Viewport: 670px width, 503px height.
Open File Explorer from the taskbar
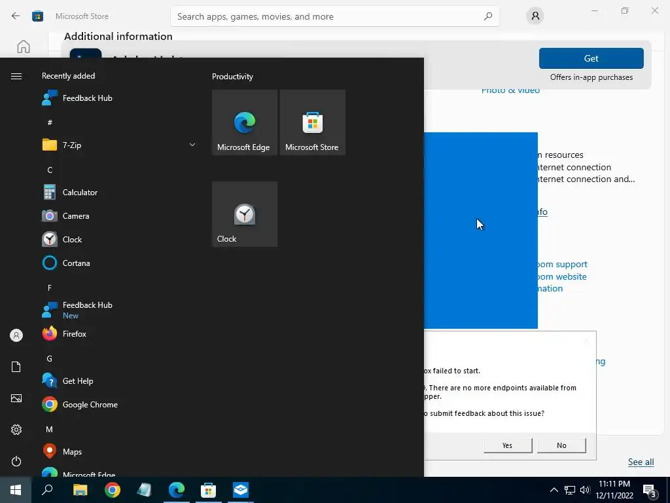80,490
